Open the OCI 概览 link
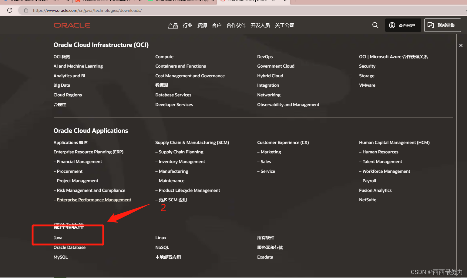Viewport: 467px width, 278px height. [62, 57]
